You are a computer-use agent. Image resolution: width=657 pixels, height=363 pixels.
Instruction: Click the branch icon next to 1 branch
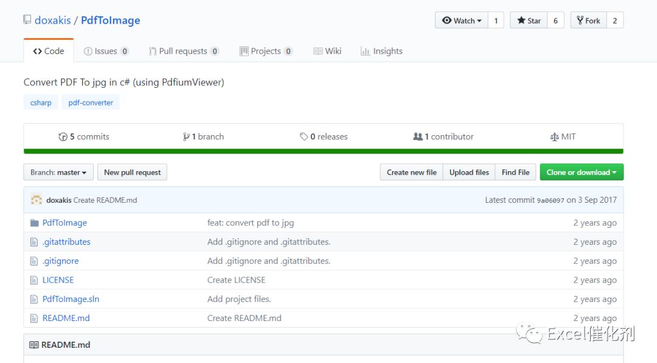(x=186, y=137)
